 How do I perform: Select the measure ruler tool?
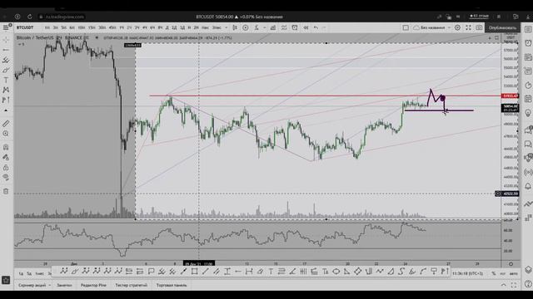coord(6,124)
